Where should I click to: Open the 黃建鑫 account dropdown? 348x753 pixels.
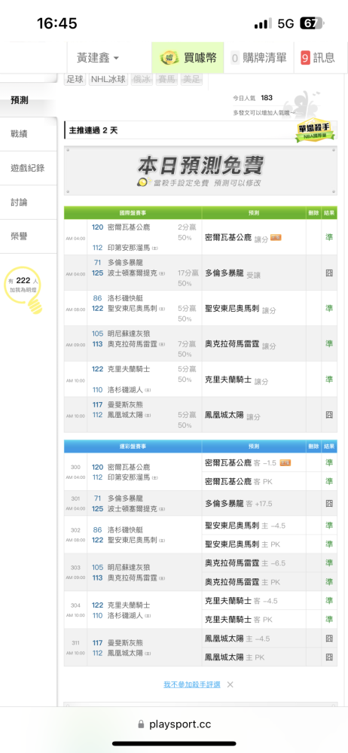pos(98,58)
